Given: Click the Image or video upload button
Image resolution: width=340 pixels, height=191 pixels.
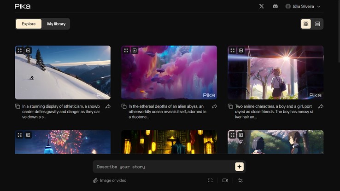Looking at the screenshot, I should tap(113, 180).
